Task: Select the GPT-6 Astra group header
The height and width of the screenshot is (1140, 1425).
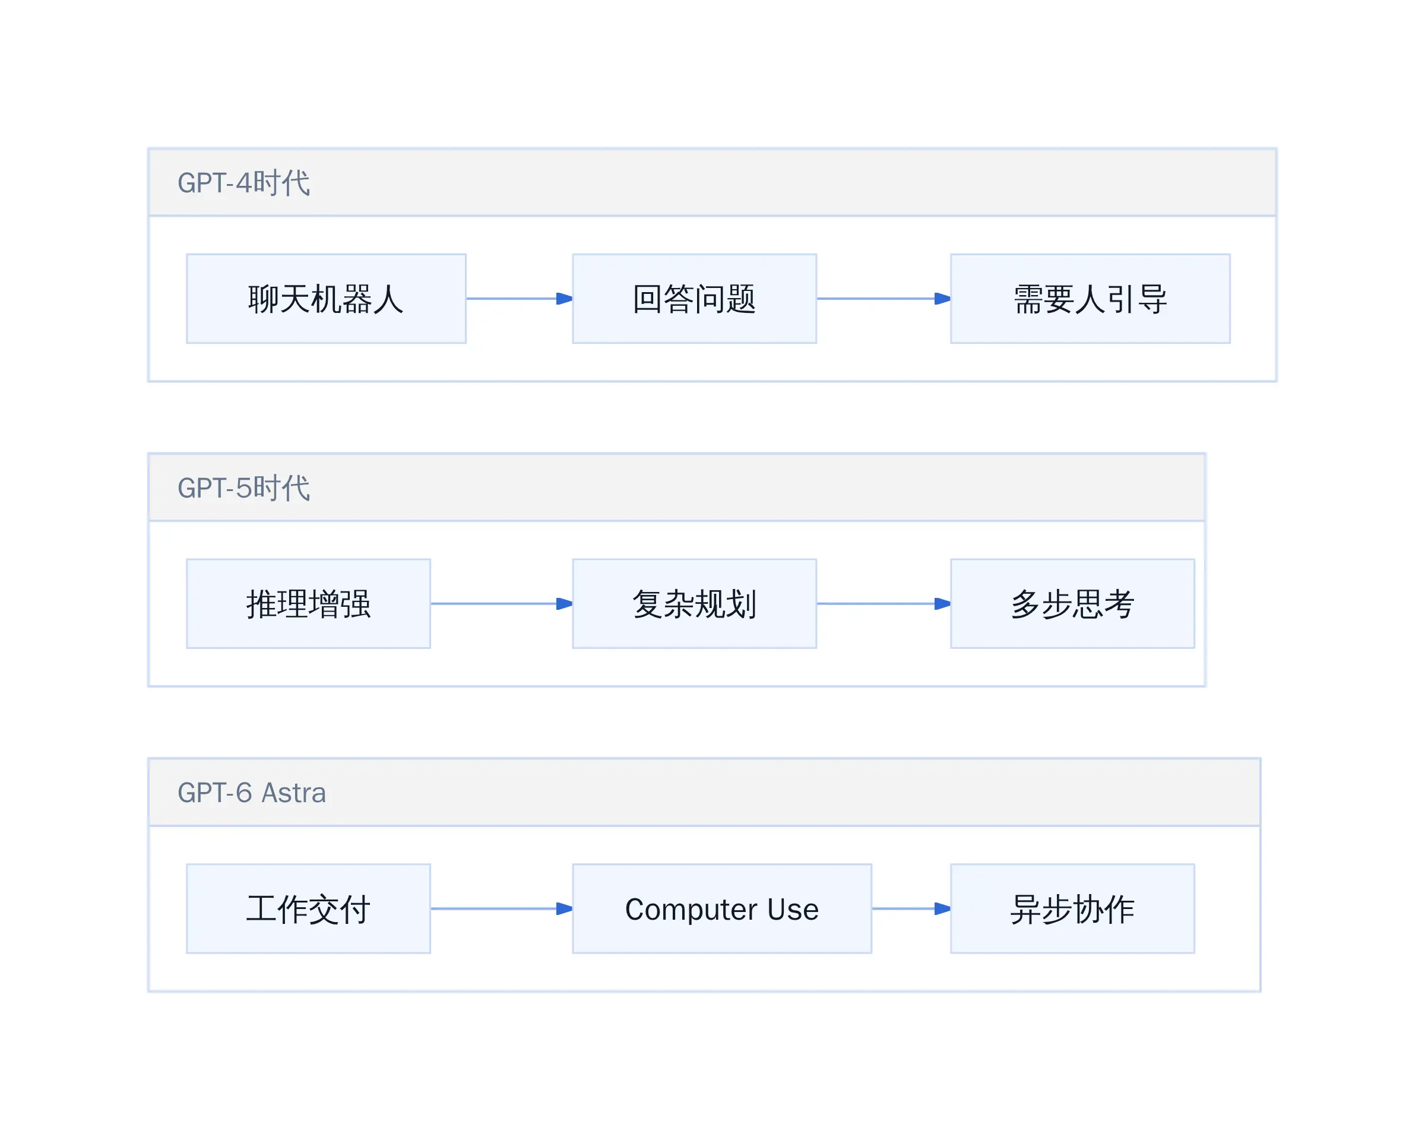Action: point(704,793)
